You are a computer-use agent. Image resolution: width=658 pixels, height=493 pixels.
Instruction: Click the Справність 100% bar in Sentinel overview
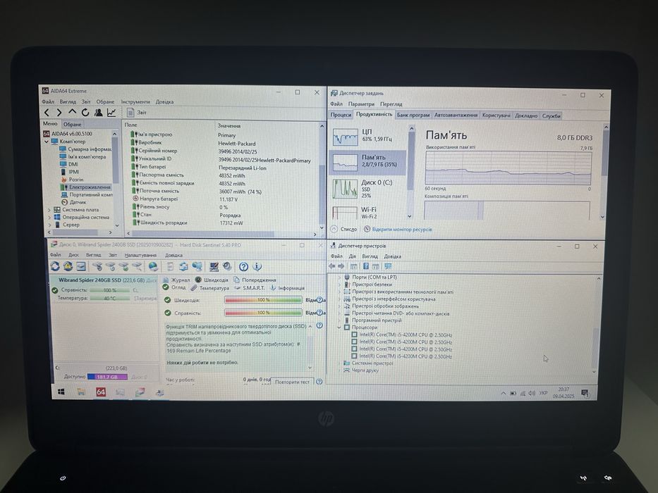point(263,313)
